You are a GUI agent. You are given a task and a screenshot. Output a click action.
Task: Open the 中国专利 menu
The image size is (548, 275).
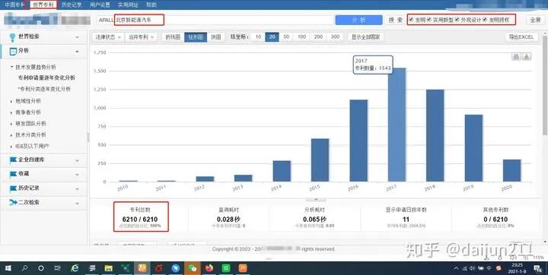pos(14,5)
